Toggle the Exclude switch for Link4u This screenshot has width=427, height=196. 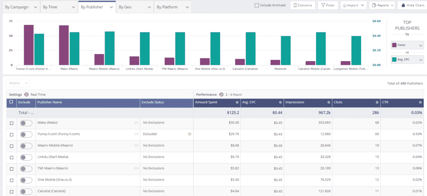coord(26,157)
